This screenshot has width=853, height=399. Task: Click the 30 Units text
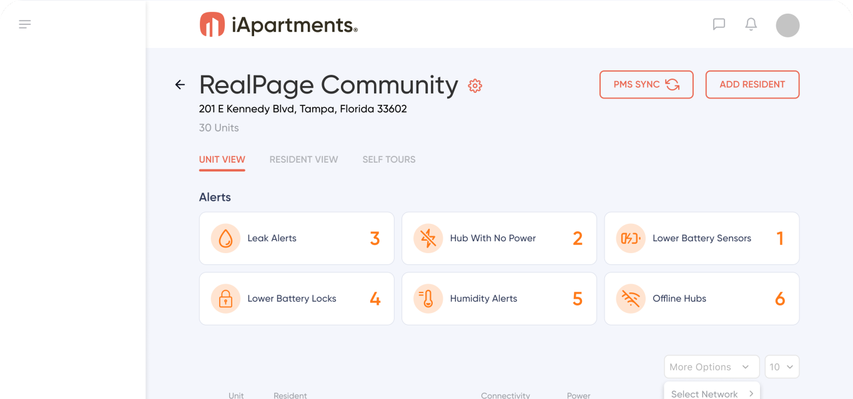click(x=219, y=128)
